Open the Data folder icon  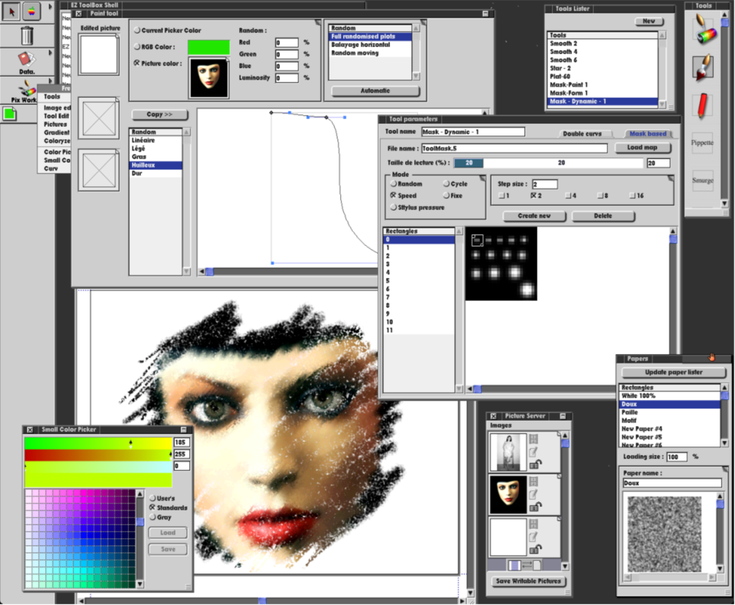tap(27, 62)
